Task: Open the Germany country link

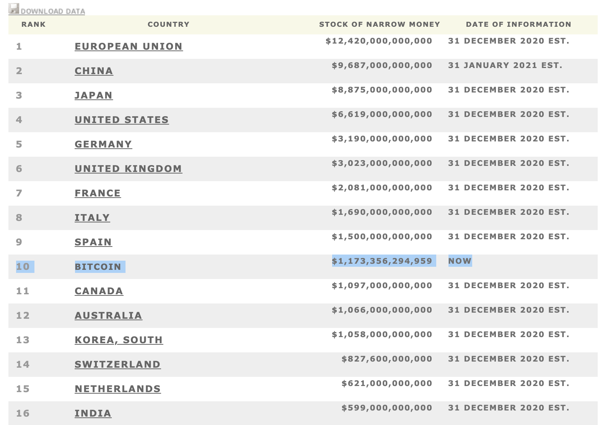Action: point(103,144)
